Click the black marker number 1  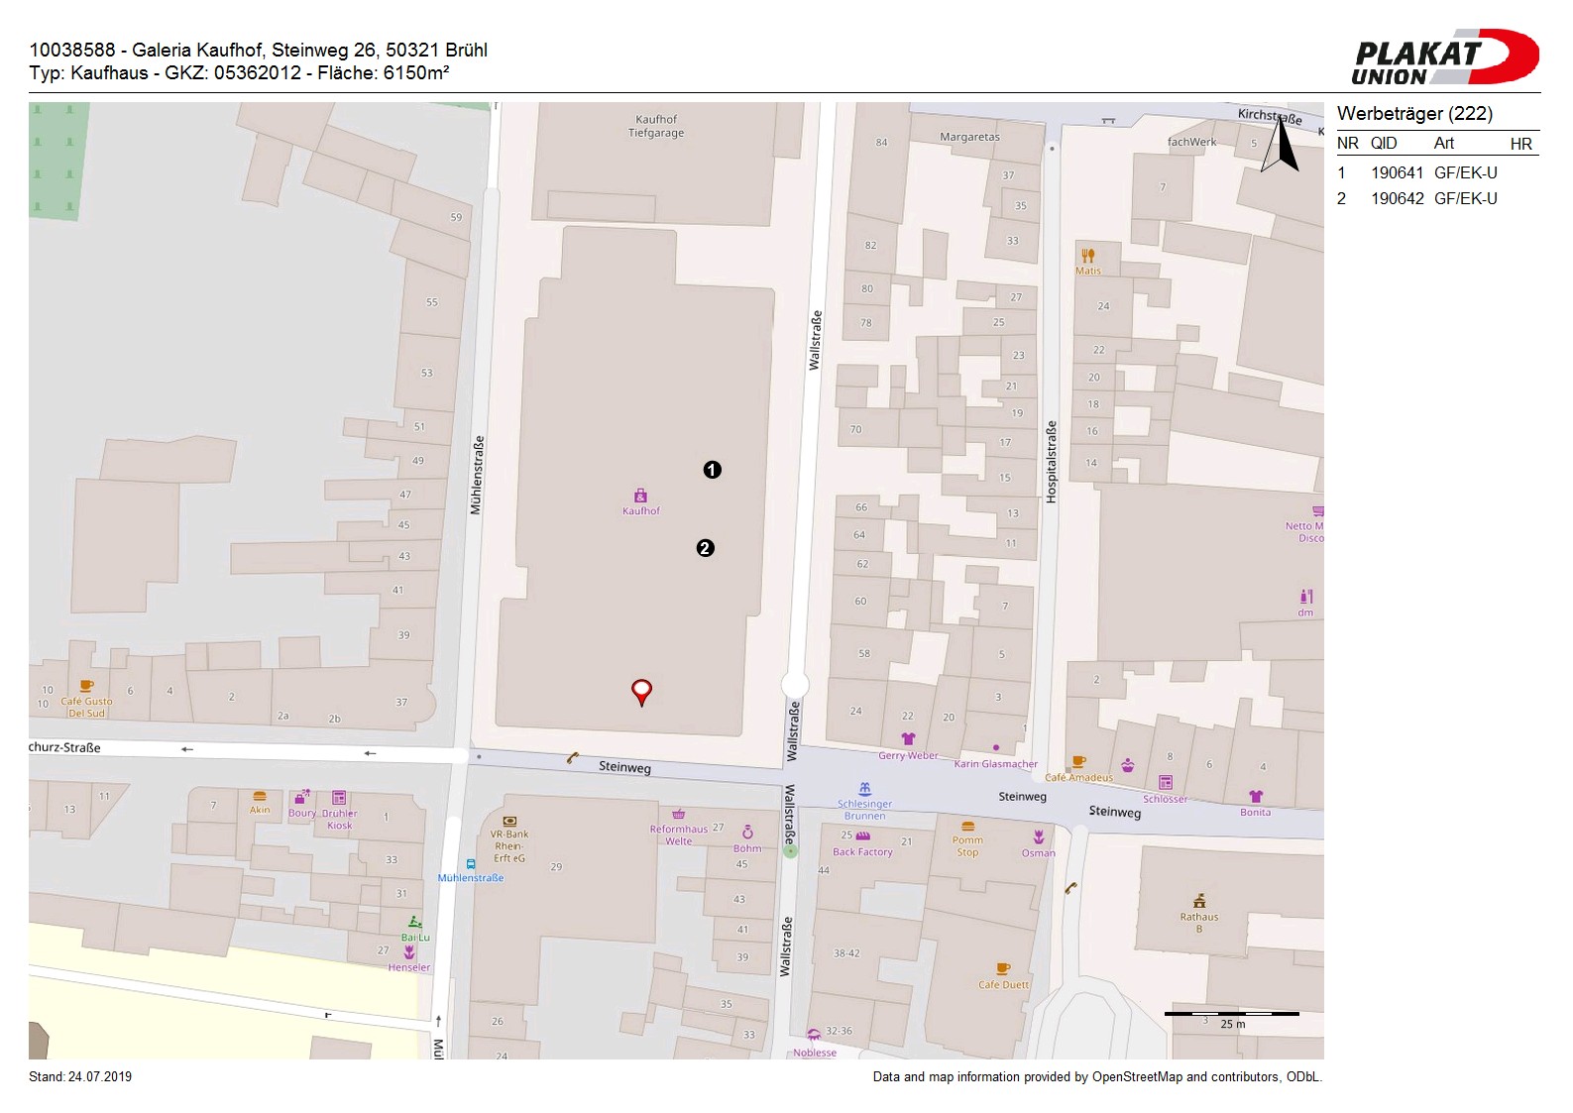712,470
